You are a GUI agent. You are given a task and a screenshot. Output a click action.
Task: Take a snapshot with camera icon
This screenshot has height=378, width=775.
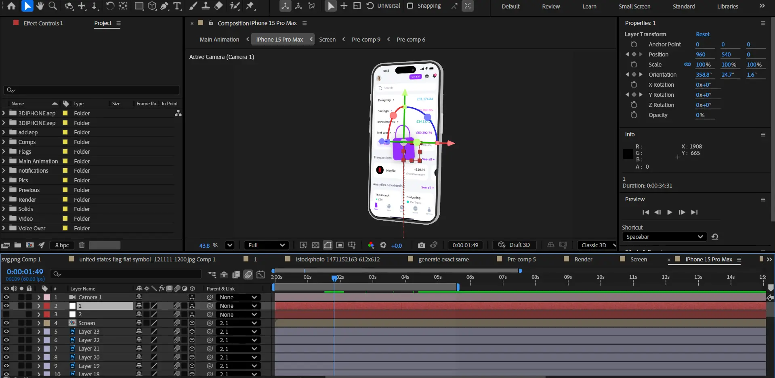[421, 245]
